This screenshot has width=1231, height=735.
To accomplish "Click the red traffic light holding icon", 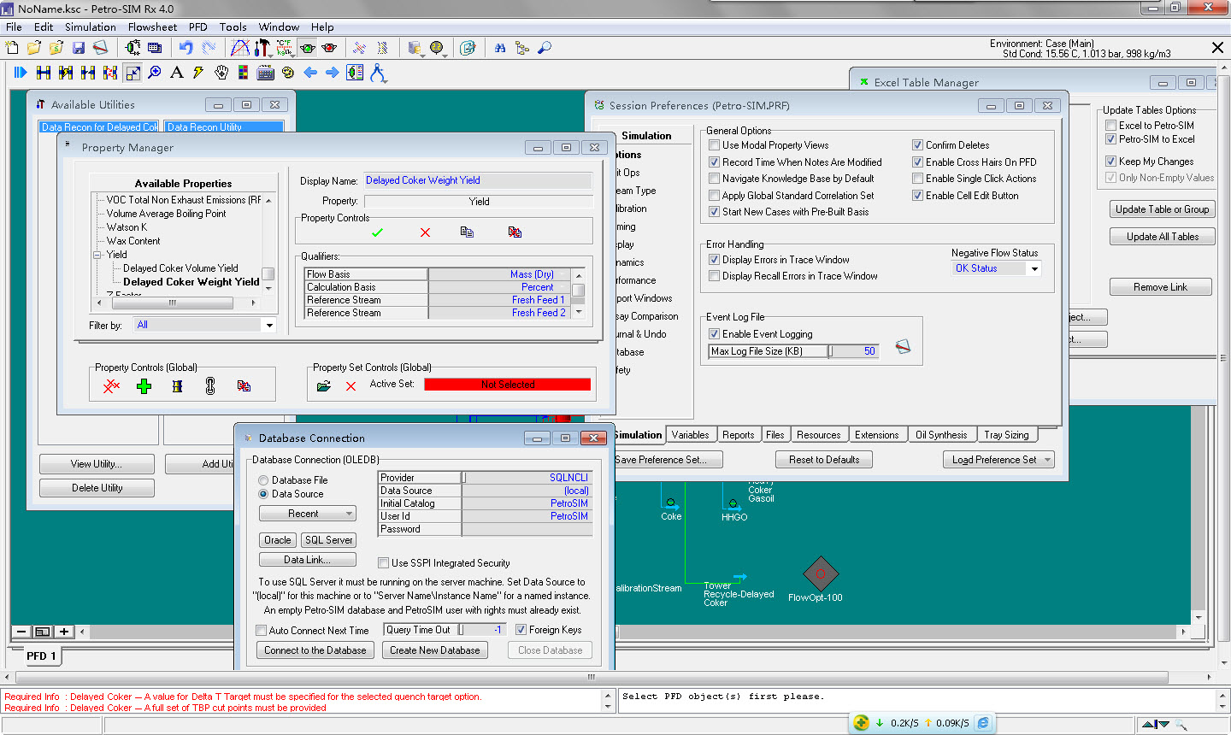I will click(x=329, y=48).
